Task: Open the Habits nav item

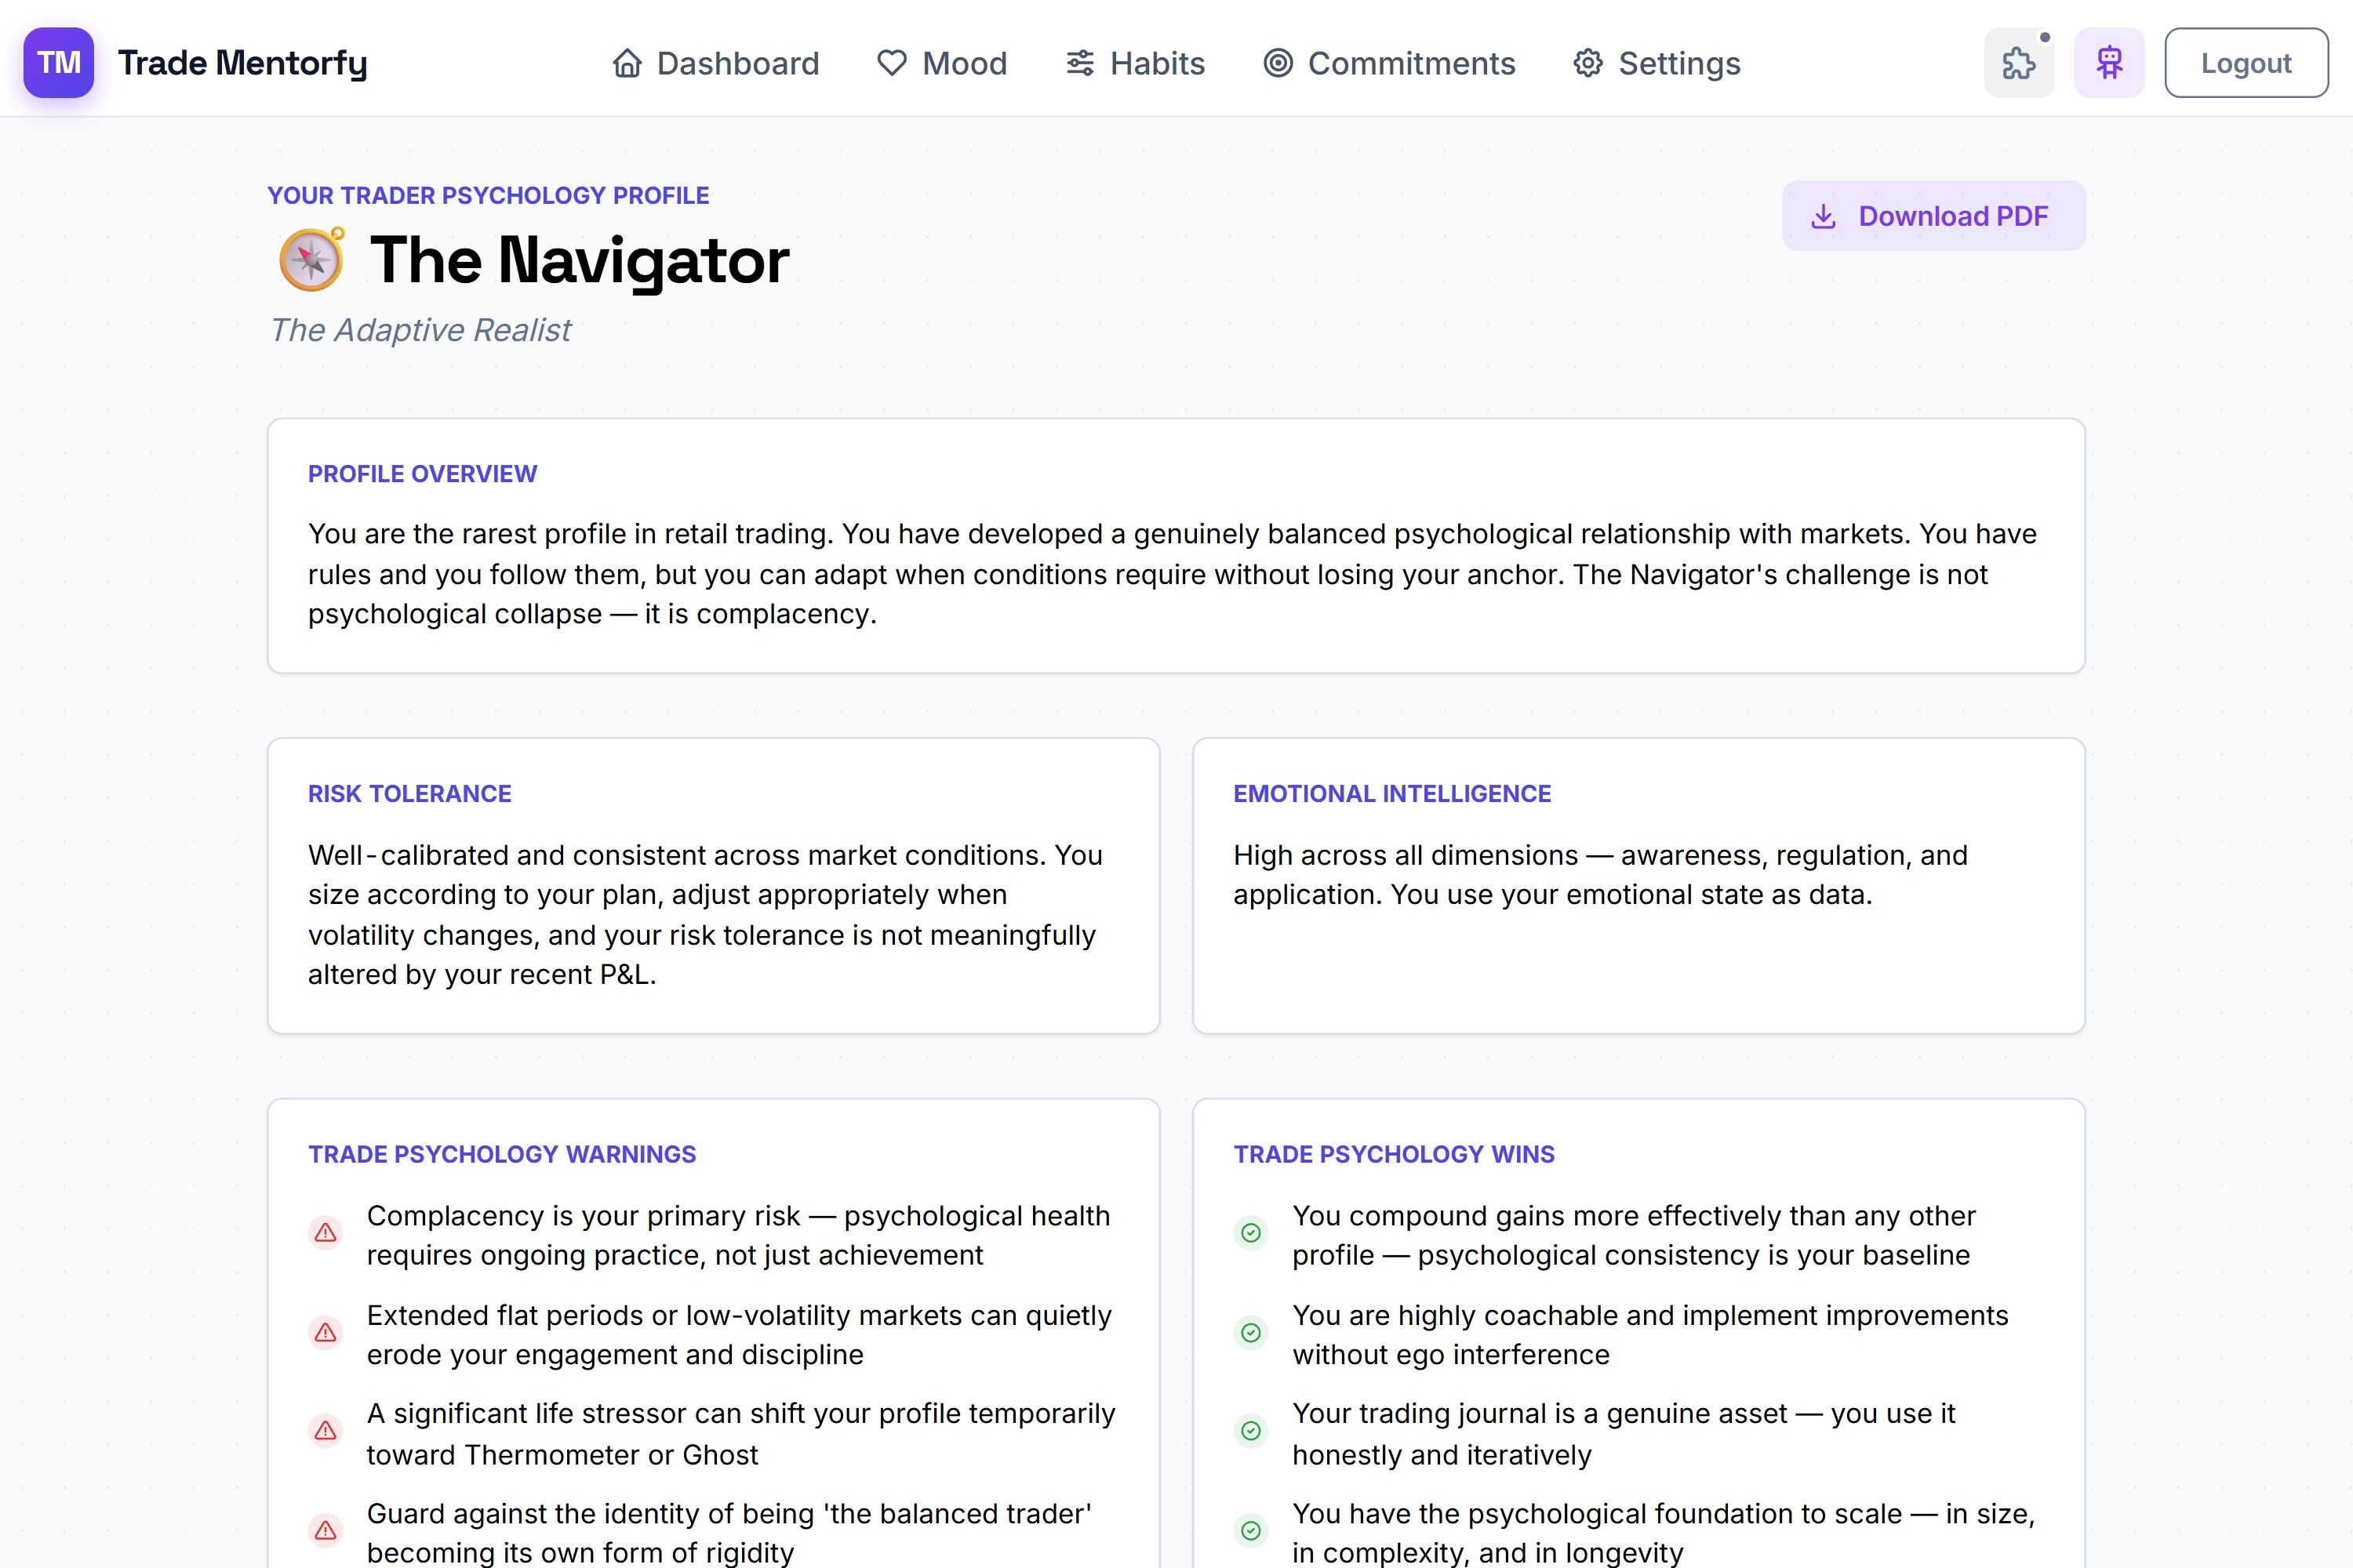Action: [x=1134, y=63]
